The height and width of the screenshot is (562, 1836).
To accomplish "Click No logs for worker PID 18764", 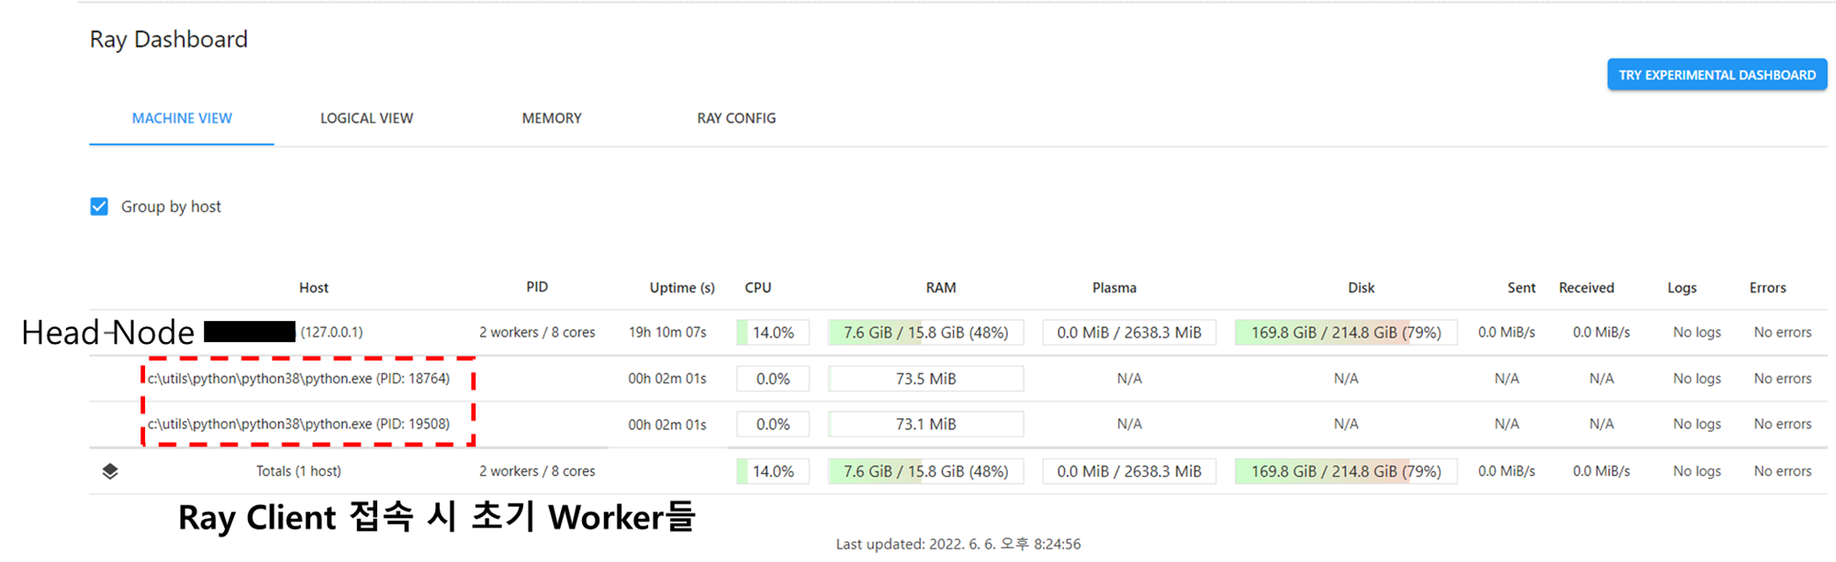I will pos(1696,379).
